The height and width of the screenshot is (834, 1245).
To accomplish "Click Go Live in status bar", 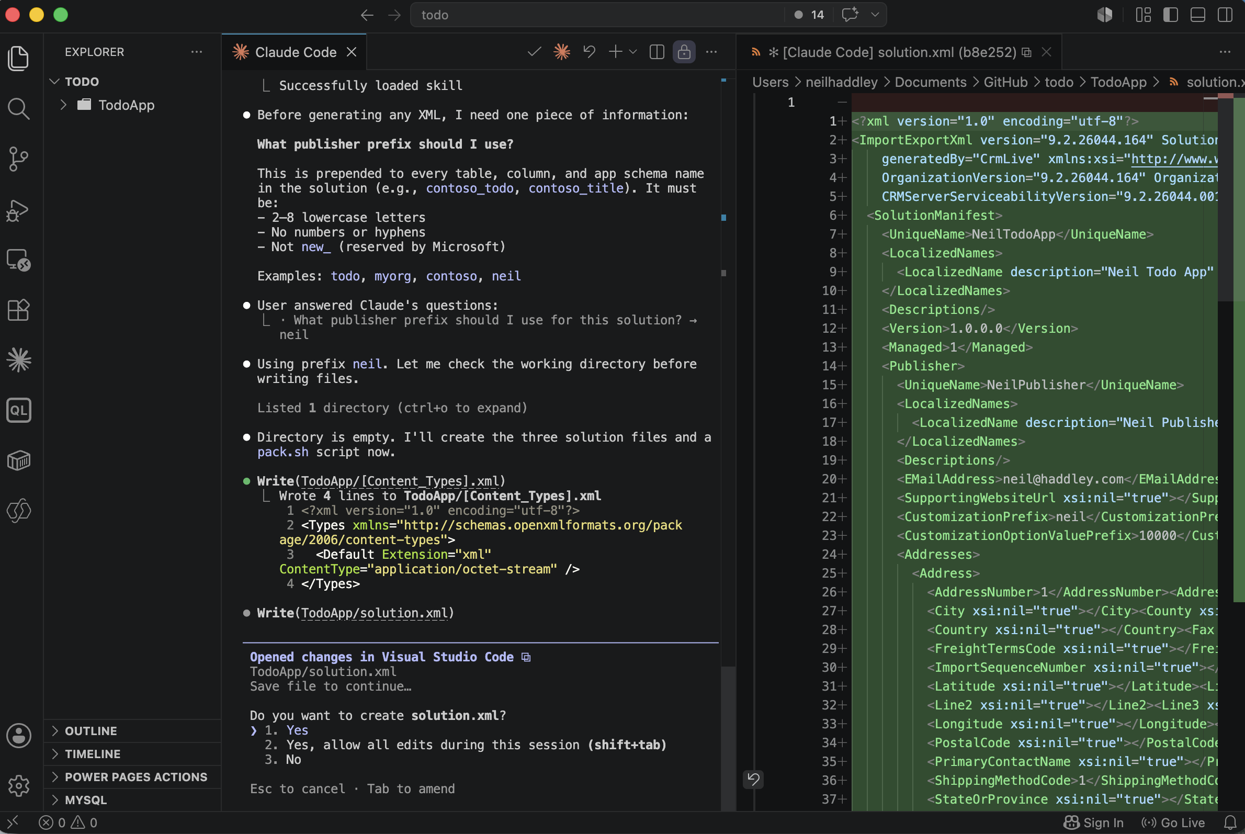I will (1173, 822).
